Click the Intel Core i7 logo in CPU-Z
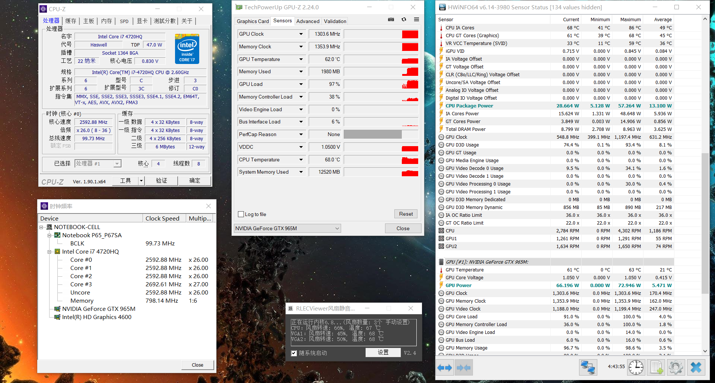This screenshot has height=383, width=715. pos(187,49)
